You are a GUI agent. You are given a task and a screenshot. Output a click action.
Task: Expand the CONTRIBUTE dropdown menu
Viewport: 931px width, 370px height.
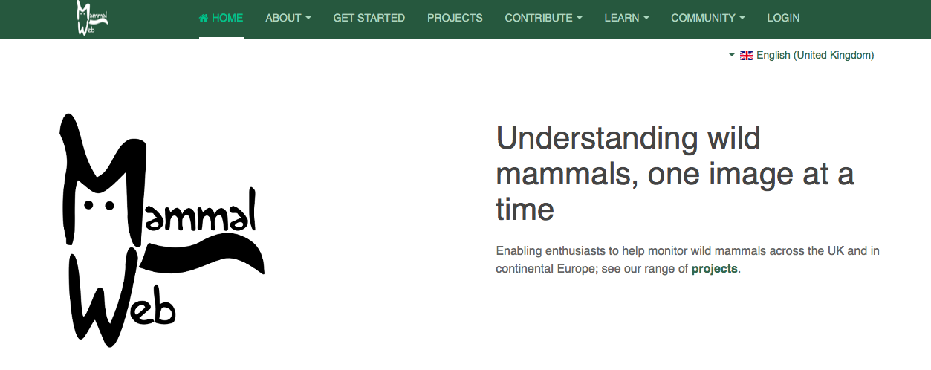coord(544,18)
